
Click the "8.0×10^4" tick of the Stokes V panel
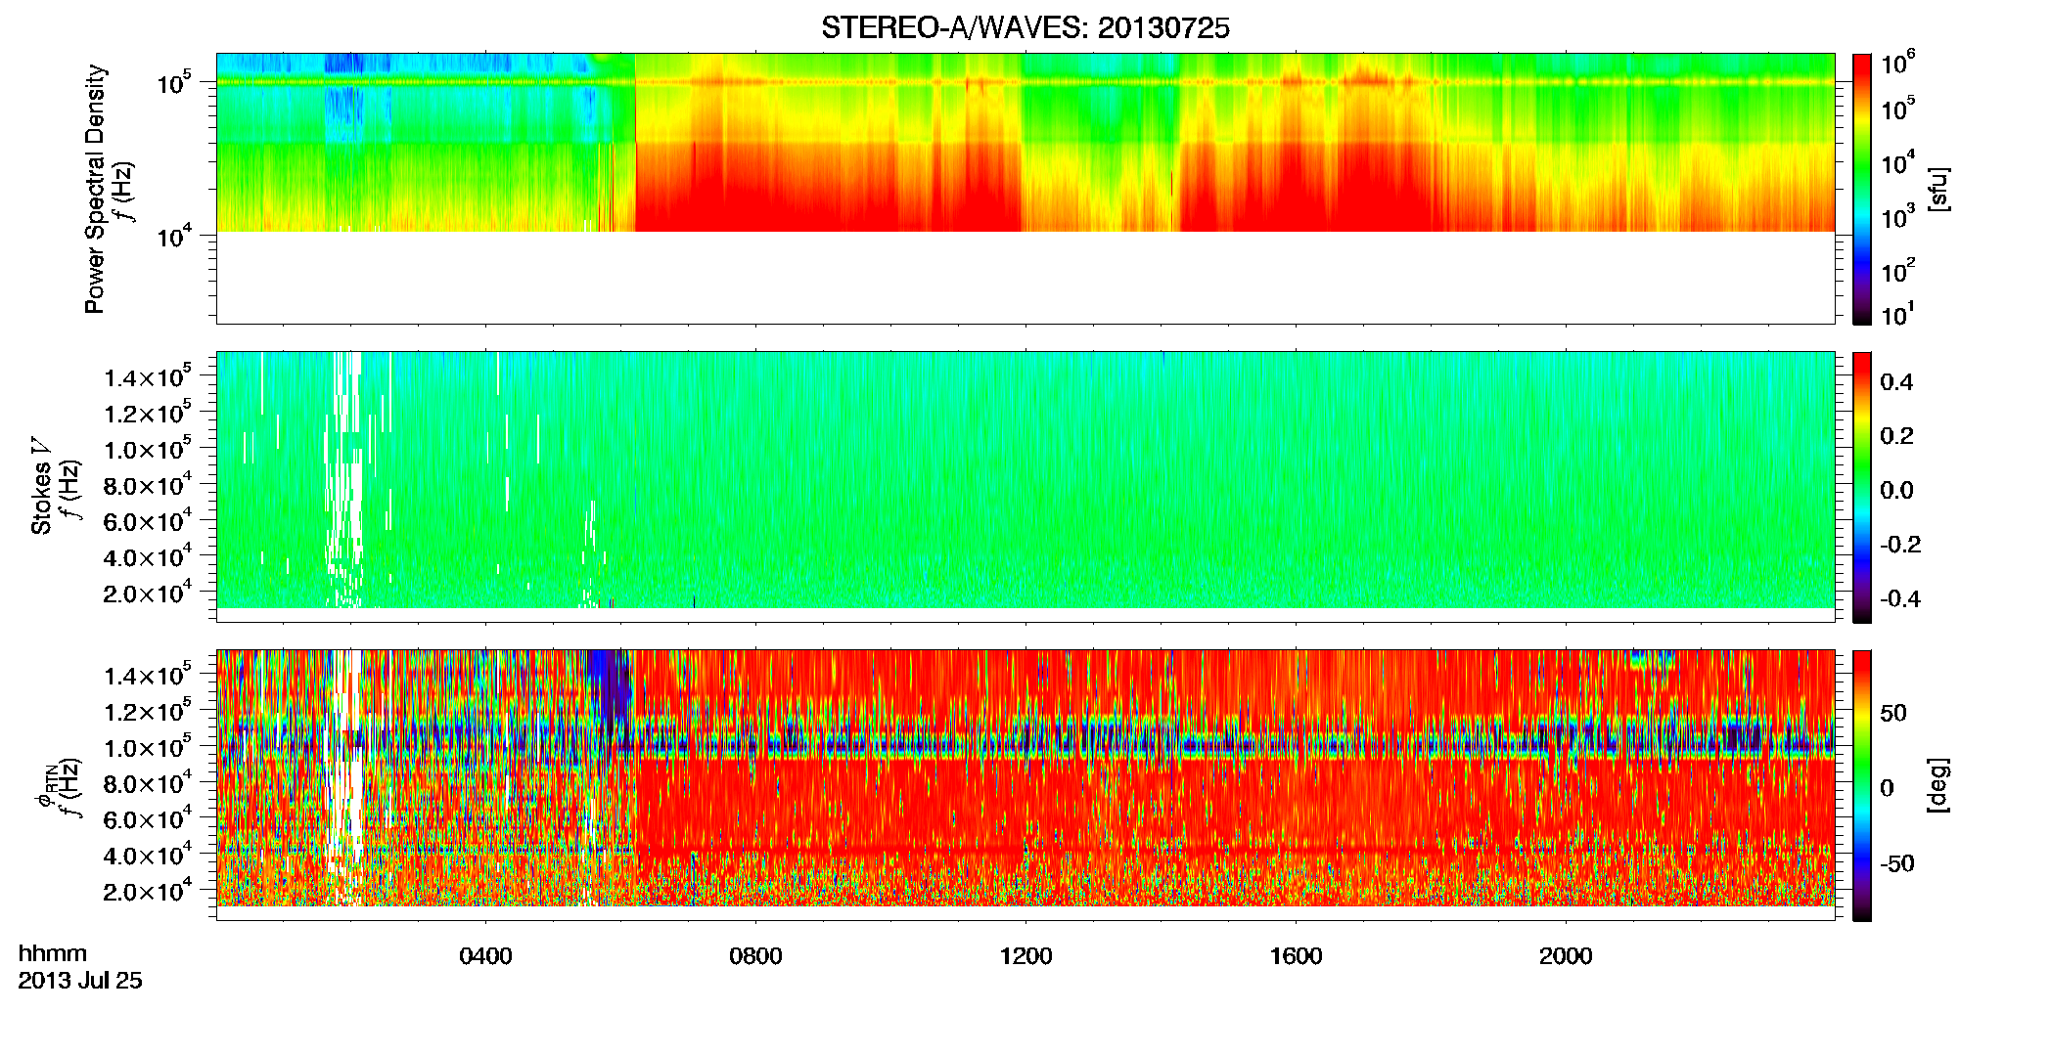point(148,485)
